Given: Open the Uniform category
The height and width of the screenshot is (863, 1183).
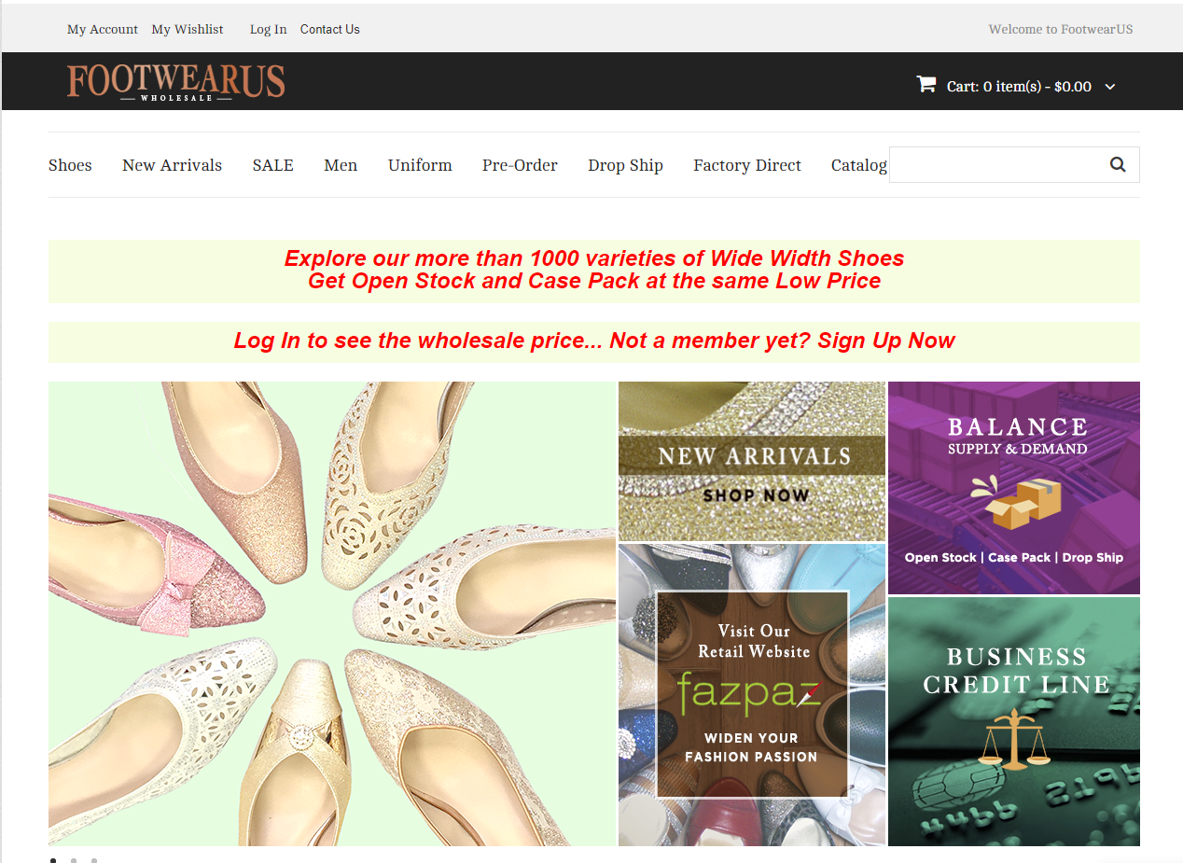Looking at the screenshot, I should point(420,165).
